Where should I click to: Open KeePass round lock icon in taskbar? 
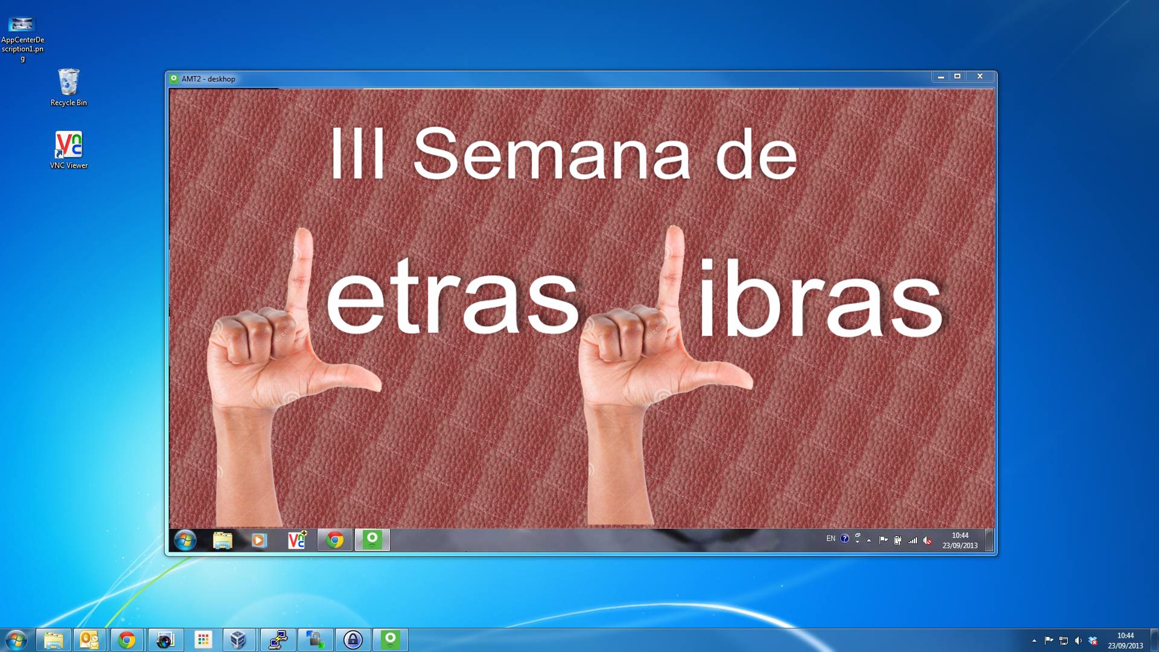click(353, 640)
